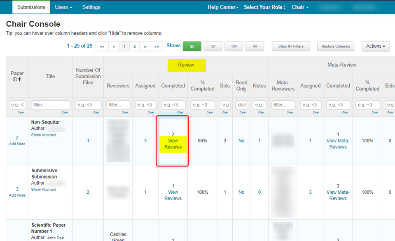395x241 pixels.
Task: Clear the Title filter
Action: (x=65, y=112)
